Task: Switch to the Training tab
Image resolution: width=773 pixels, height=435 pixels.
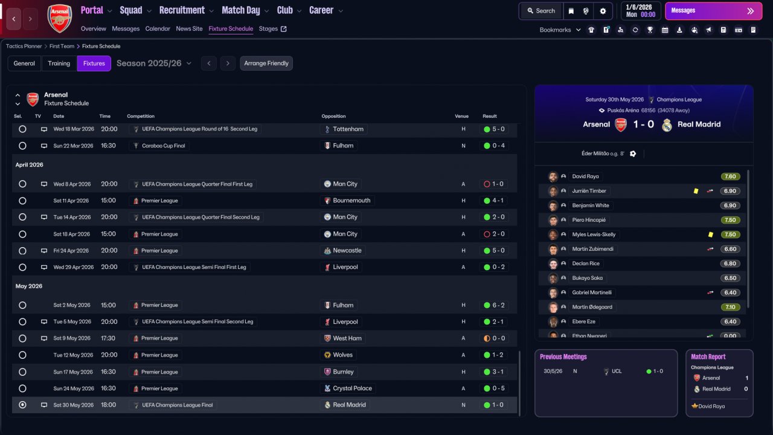Action: pos(59,63)
